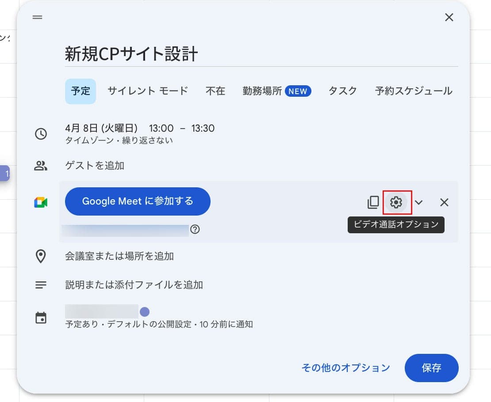Open video call options gear
This screenshot has width=491, height=402.
click(x=396, y=202)
